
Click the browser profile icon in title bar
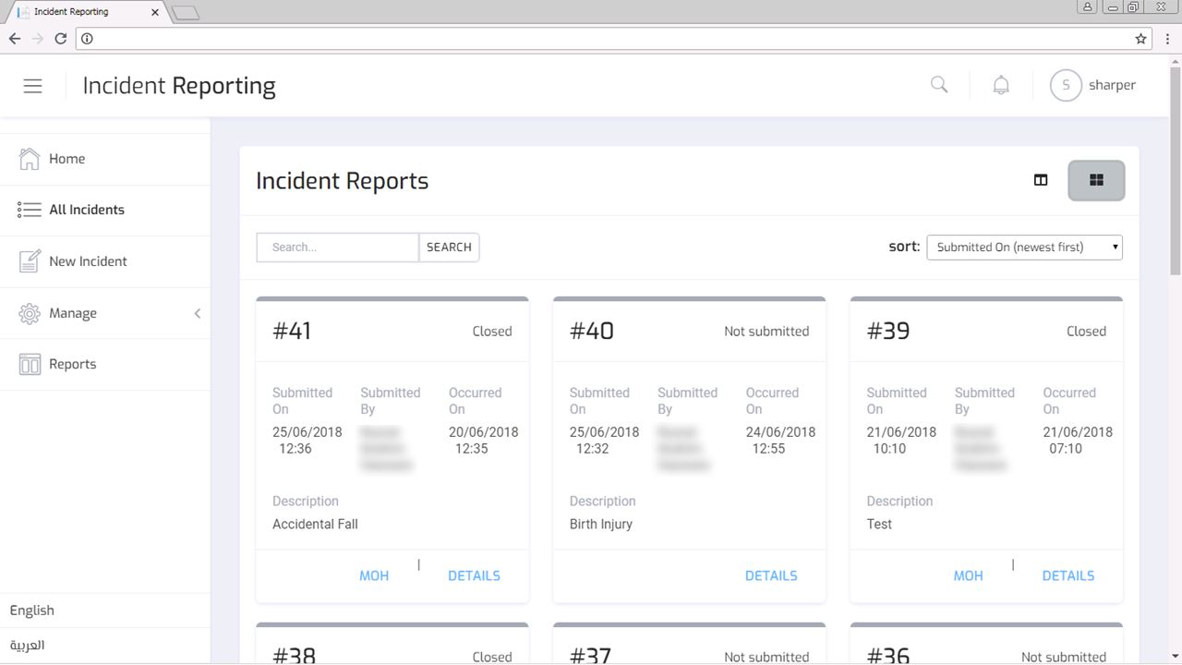pos(1088,6)
